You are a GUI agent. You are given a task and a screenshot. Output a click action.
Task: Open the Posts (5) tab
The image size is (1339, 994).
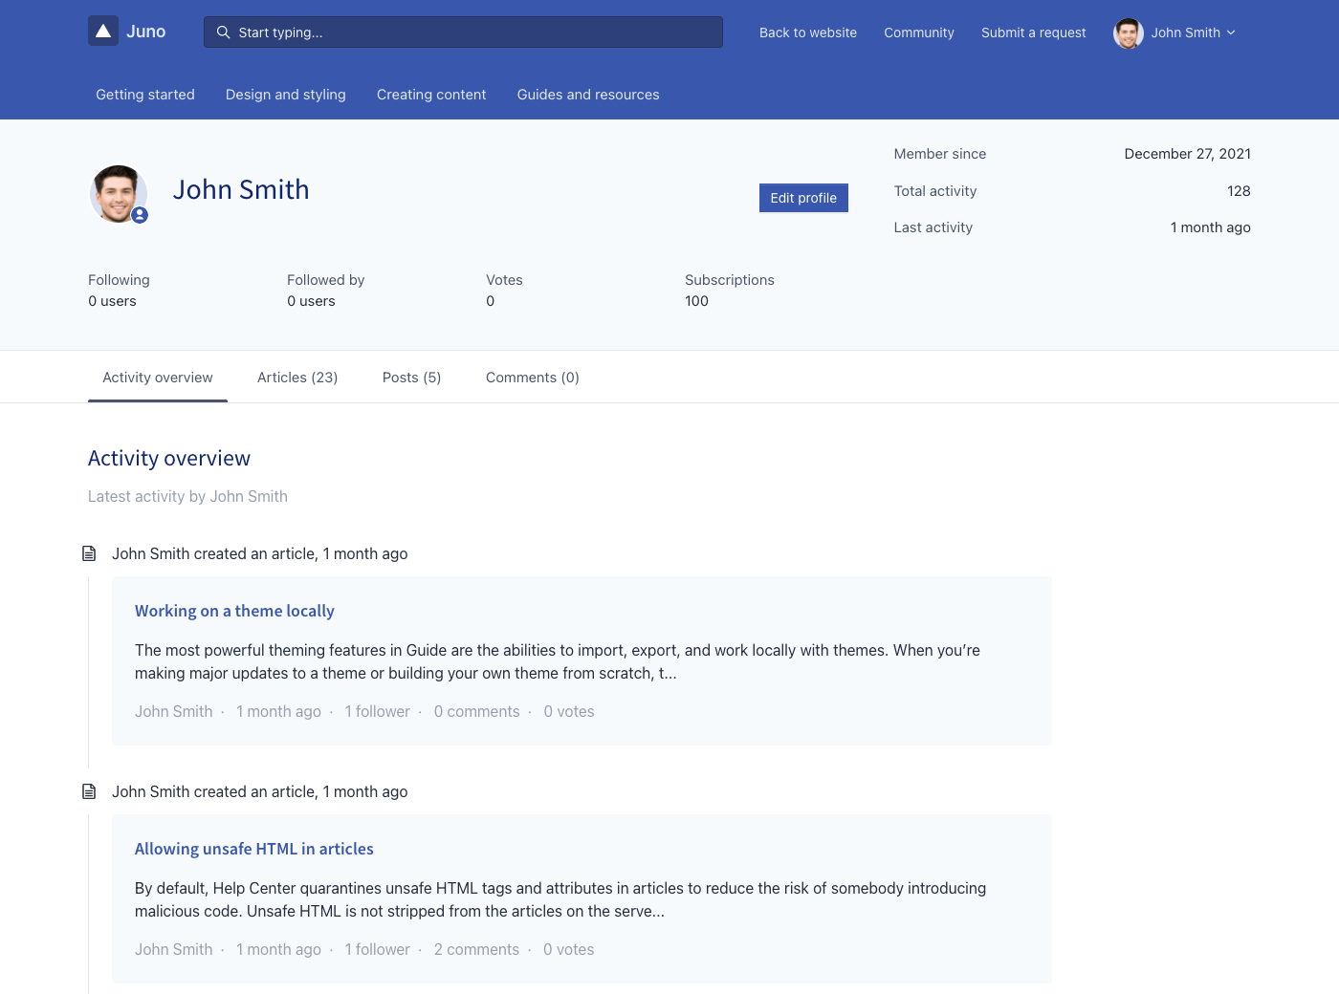point(411,378)
